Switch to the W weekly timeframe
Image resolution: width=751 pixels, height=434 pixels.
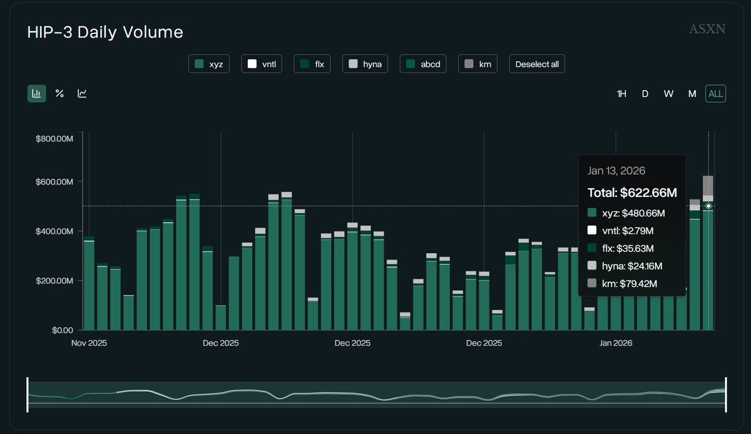[668, 93]
